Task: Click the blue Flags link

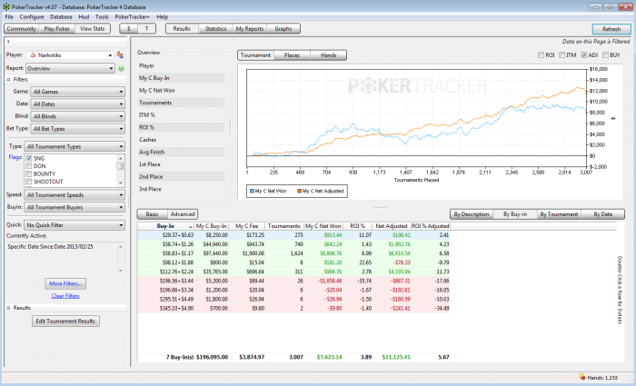Action: click(15, 157)
